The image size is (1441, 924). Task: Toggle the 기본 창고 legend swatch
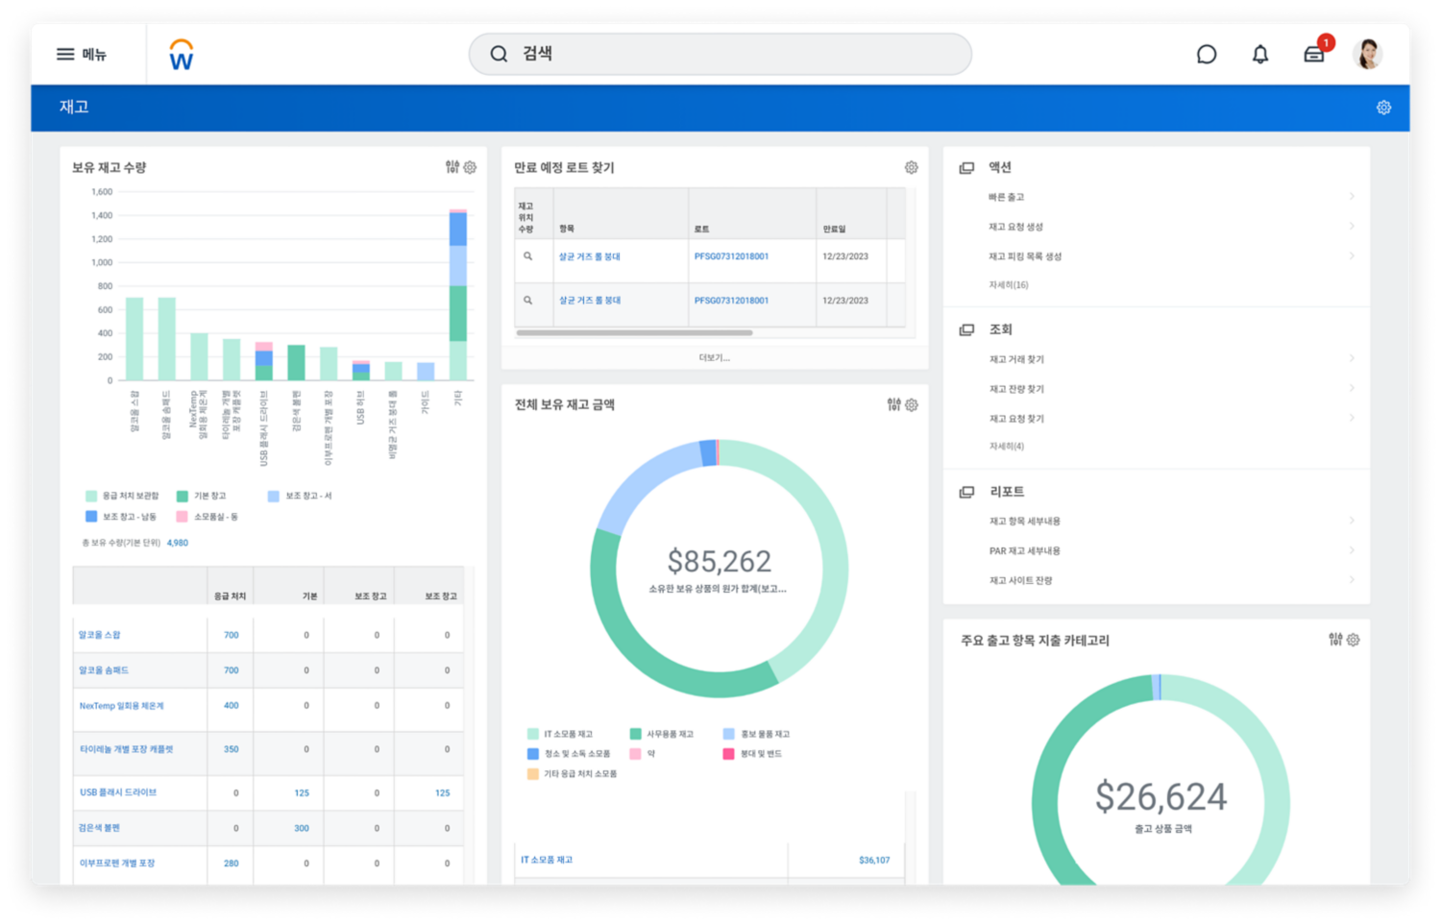click(183, 496)
